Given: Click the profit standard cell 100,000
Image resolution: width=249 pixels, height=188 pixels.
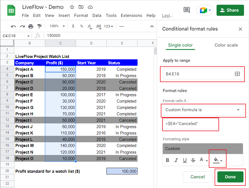Looking at the screenshot, I should (x=122, y=171).
